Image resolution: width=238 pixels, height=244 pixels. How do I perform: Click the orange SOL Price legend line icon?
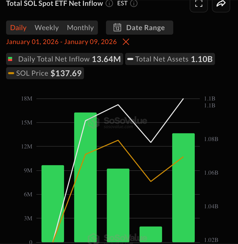[11, 73]
